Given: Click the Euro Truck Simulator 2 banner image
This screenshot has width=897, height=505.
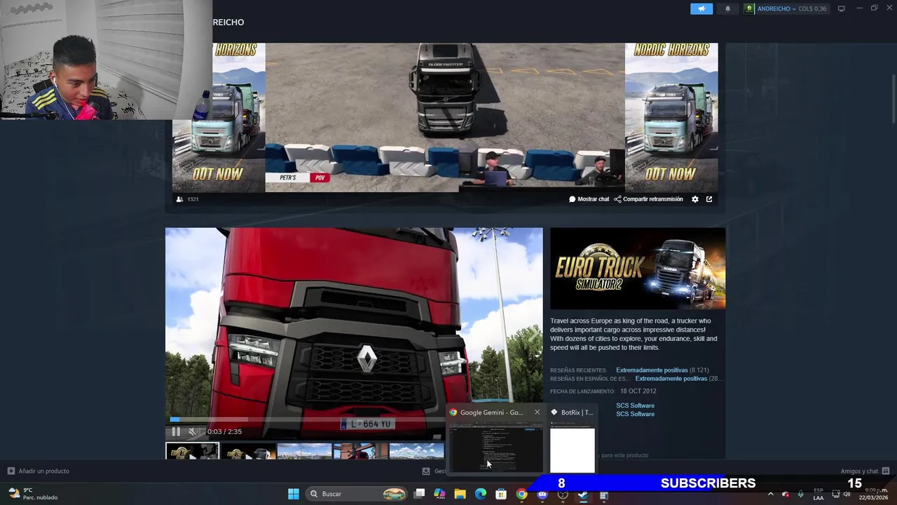Looking at the screenshot, I should pos(638,269).
